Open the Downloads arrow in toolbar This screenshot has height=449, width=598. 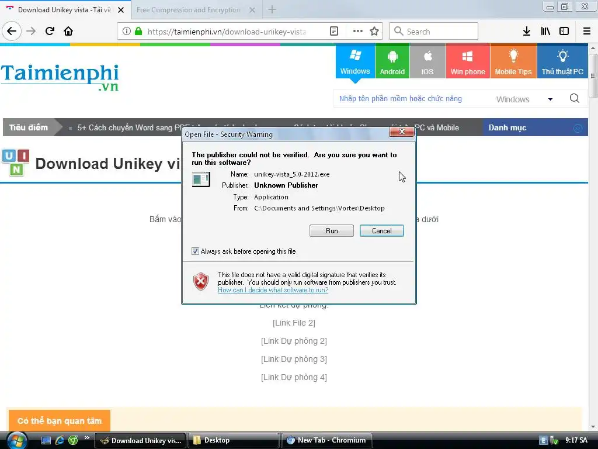click(x=527, y=32)
